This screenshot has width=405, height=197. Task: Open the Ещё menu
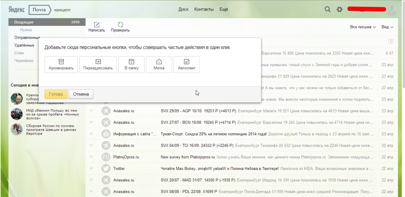pos(224,9)
